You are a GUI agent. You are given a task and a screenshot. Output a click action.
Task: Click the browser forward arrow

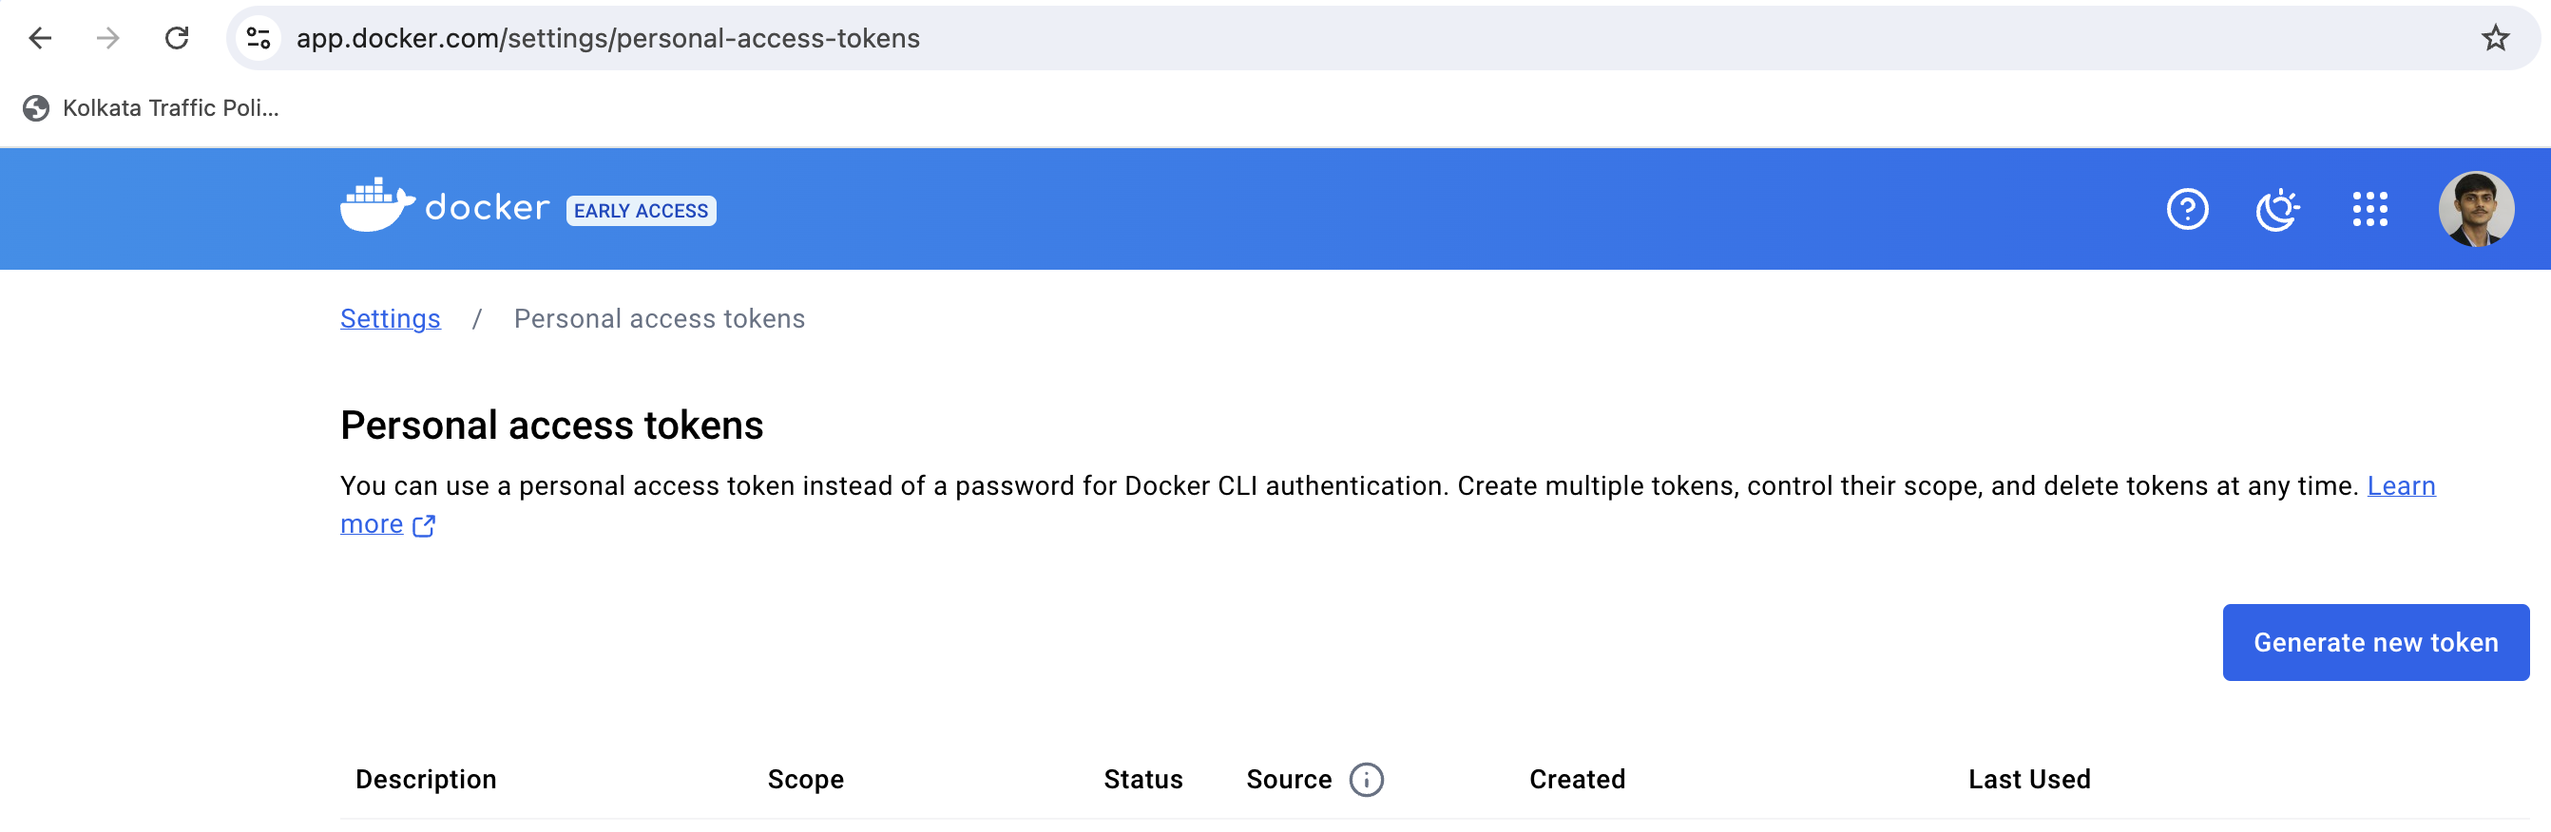point(108,38)
